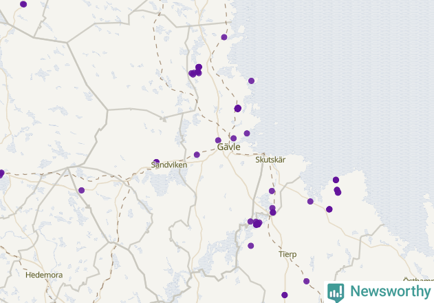
Task: Select the lone marker northeast of Hedemora
Action: point(81,190)
